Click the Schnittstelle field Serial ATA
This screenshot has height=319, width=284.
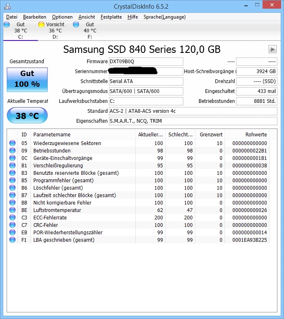pyautogui.click(x=146, y=81)
